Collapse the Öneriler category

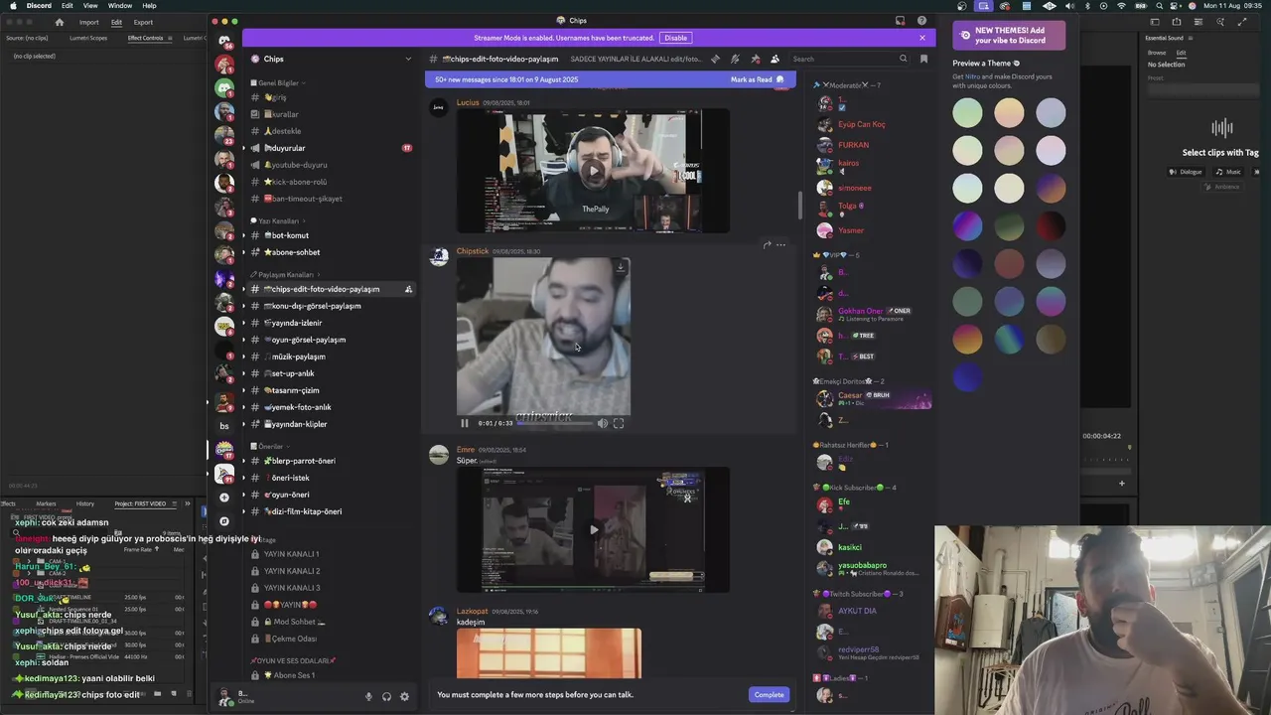click(x=270, y=447)
